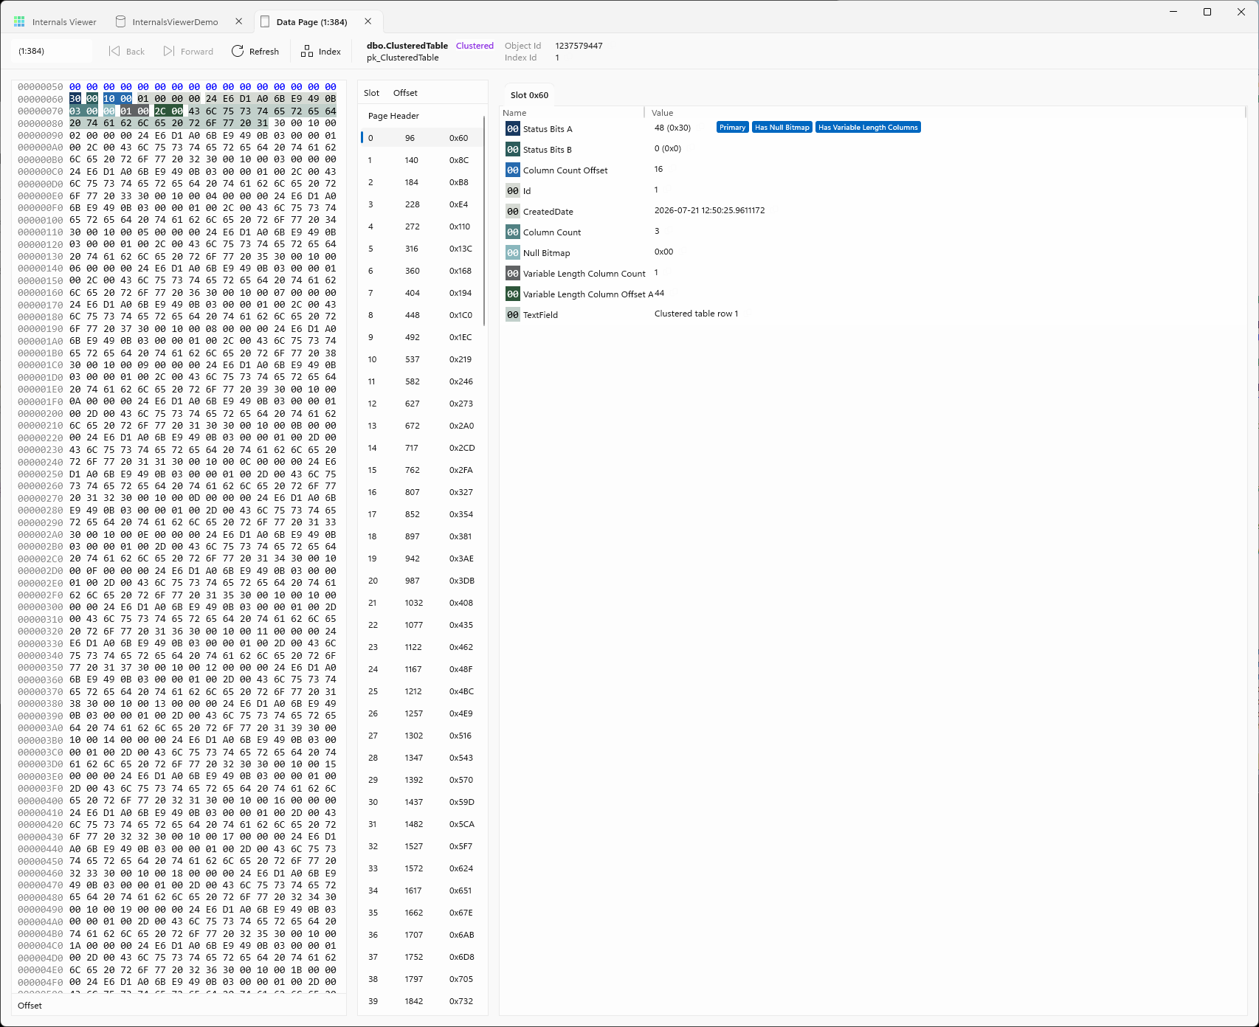The height and width of the screenshot is (1027, 1259).
Task: Select the Page Header row
Action: pyautogui.click(x=422, y=116)
